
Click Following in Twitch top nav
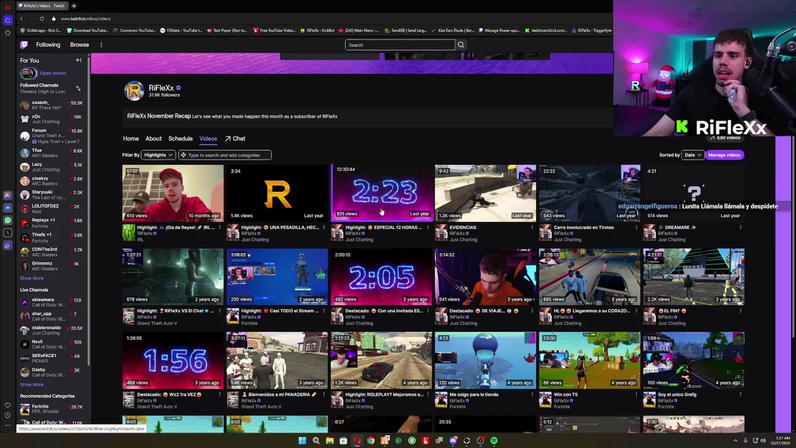[48, 45]
